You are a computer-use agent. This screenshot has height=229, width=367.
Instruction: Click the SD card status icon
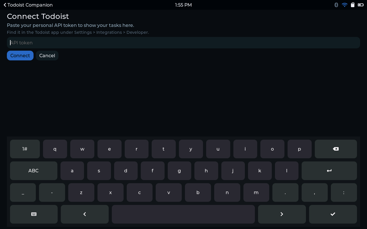click(x=353, y=5)
